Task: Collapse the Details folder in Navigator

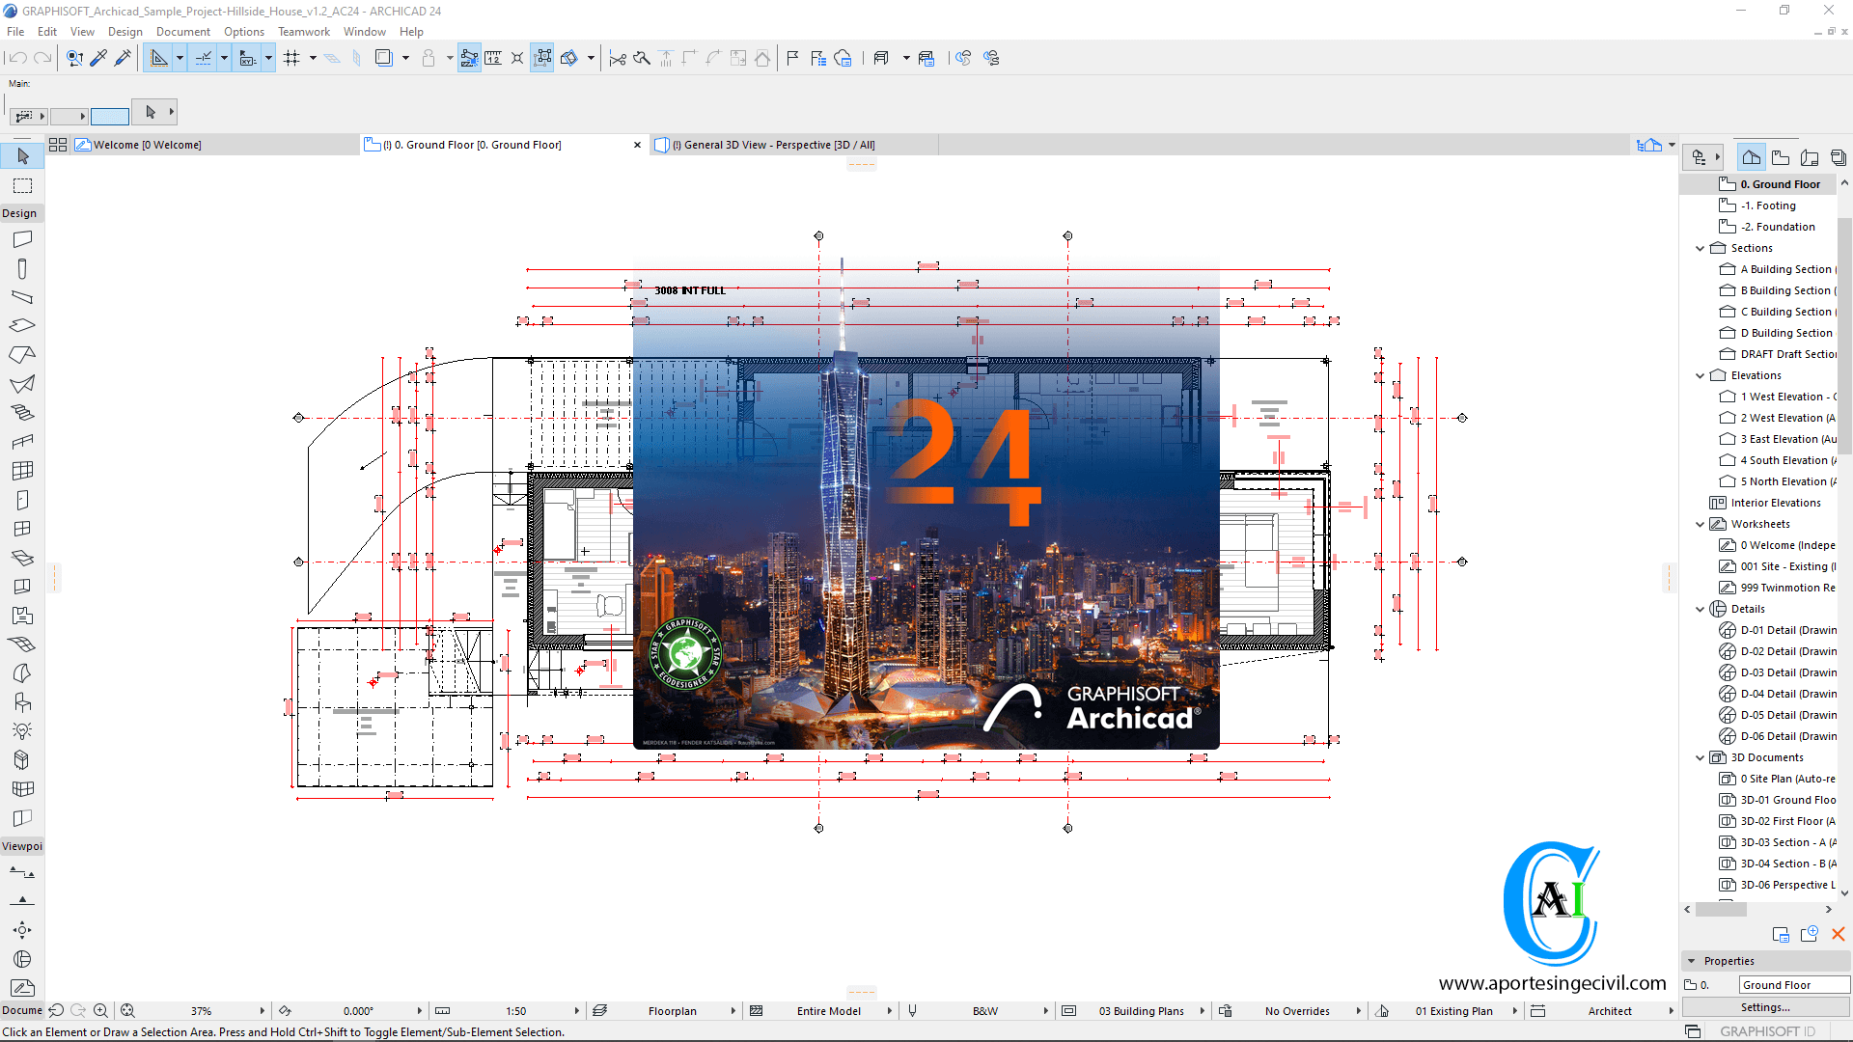Action: tap(1701, 610)
